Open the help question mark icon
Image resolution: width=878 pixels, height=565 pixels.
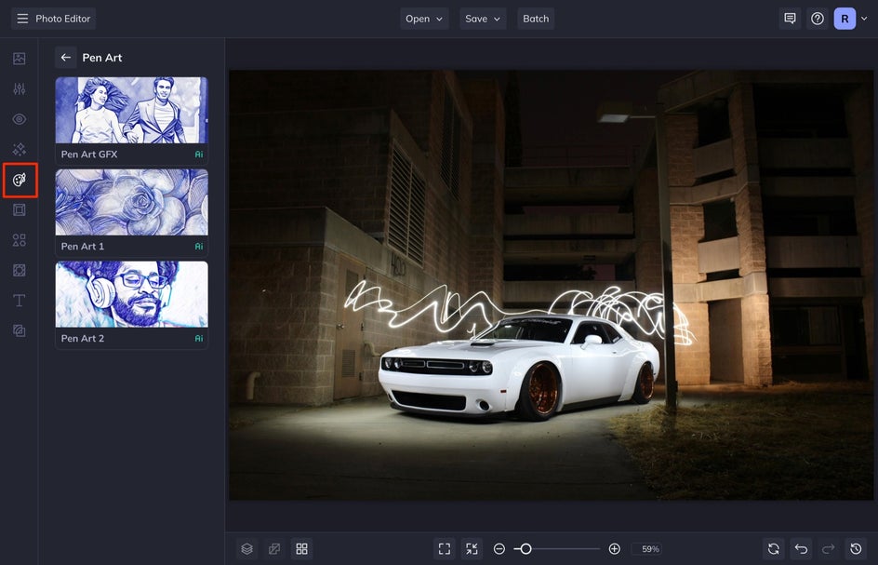818,19
